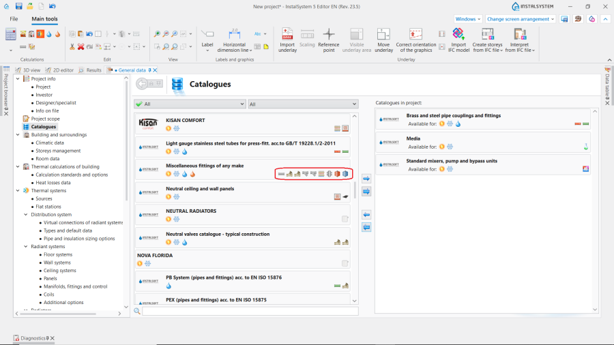
Task: Collapse the Radiant systems tree node
Action: click(x=26, y=246)
